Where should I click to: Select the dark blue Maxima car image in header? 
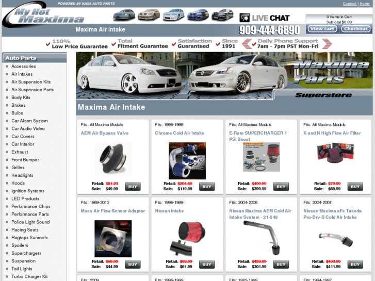tap(198, 15)
